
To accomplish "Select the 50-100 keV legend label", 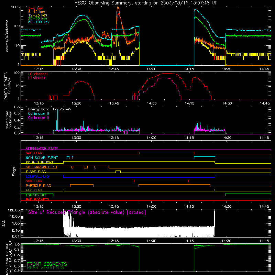I will (39, 22).
